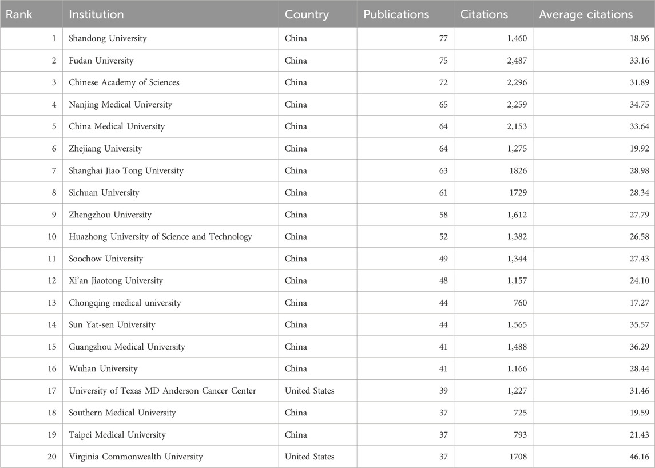655x468 pixels.
Task: Click the citations value 1,565
Action: 517,324
